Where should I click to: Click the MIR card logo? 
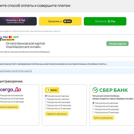pyautogui.click(x=16, y=37)
